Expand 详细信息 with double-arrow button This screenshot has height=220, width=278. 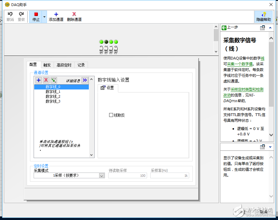pos(85,80)
